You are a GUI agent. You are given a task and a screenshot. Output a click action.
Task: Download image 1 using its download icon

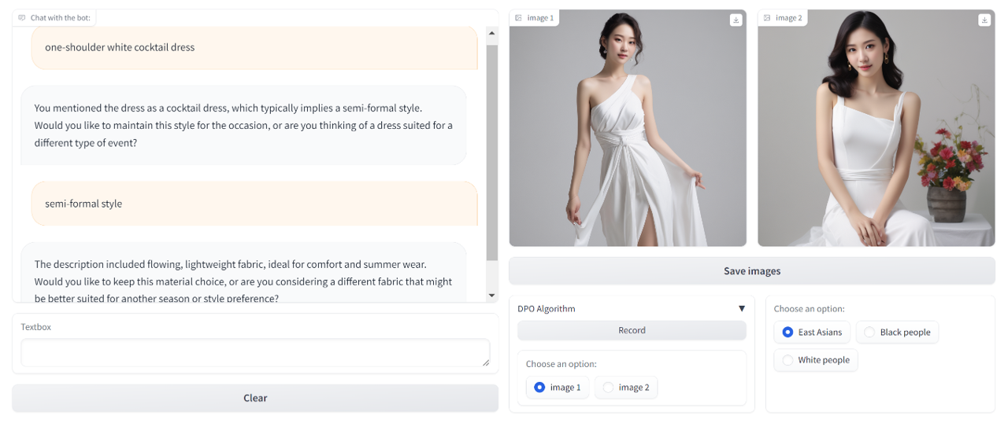pyautogui.click(x=736, y=20)
